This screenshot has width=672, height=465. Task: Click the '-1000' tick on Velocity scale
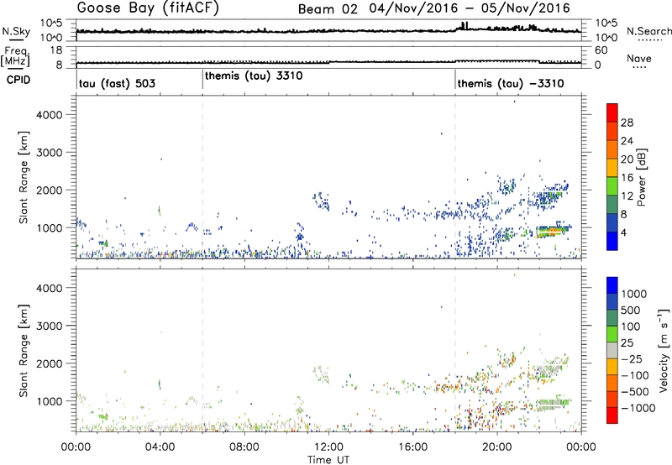pyautogui.click(x=638, y=408)
